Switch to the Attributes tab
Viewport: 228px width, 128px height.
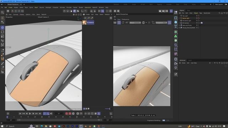182,60
